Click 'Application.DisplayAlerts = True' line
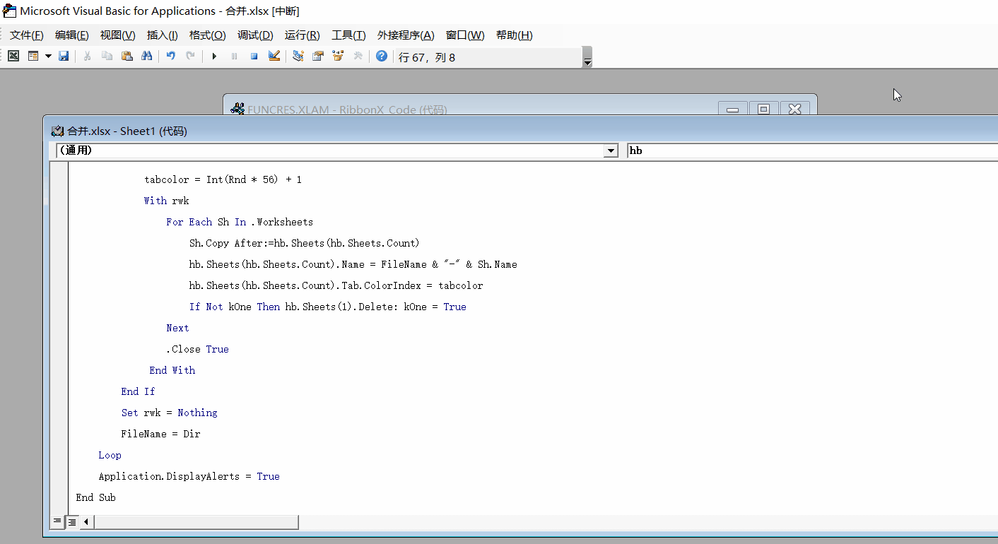Image resolution: width=998 pixels, height=544 pixels. coord(189,476)
